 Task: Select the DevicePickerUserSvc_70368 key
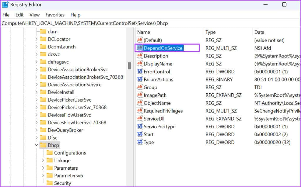click(77, 107)
